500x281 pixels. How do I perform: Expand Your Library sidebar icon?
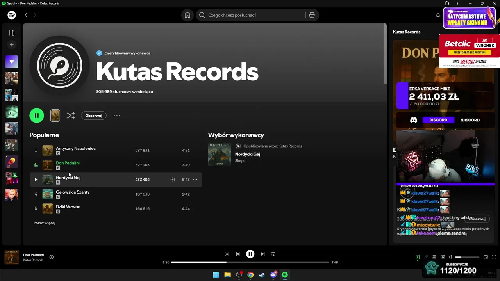(x=12, y=33)
